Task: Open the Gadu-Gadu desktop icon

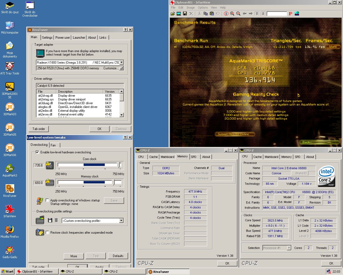Action: tap(10, 252)
